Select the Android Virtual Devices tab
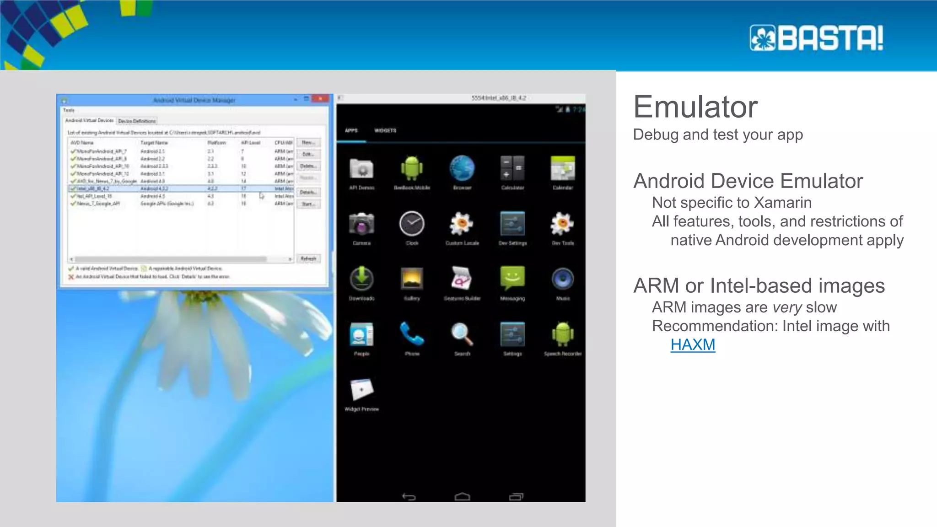Screen dimensions: 937x527 click(89, 120)
